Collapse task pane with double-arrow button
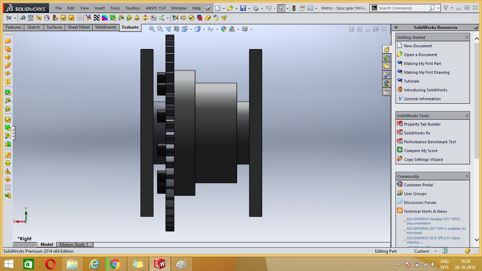 click(x=396, y=27)
